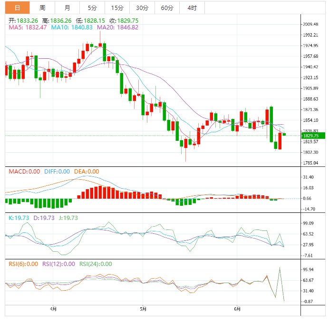This screenshot has width=329, height=321.
Task: Click the RSI(6):0.00 label
Action: (23, 264)
